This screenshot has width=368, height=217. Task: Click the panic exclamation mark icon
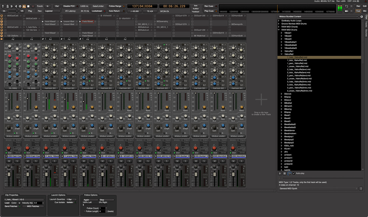point(3,6)
